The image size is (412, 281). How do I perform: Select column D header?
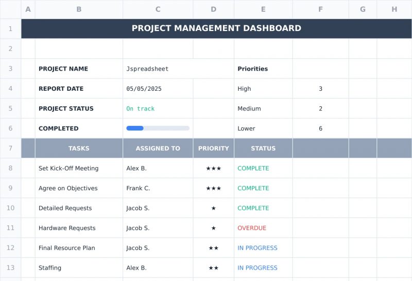click(214, 9)
